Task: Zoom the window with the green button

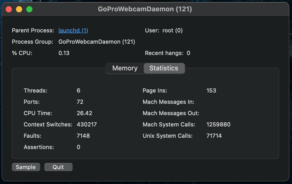Action: (29, 9)
